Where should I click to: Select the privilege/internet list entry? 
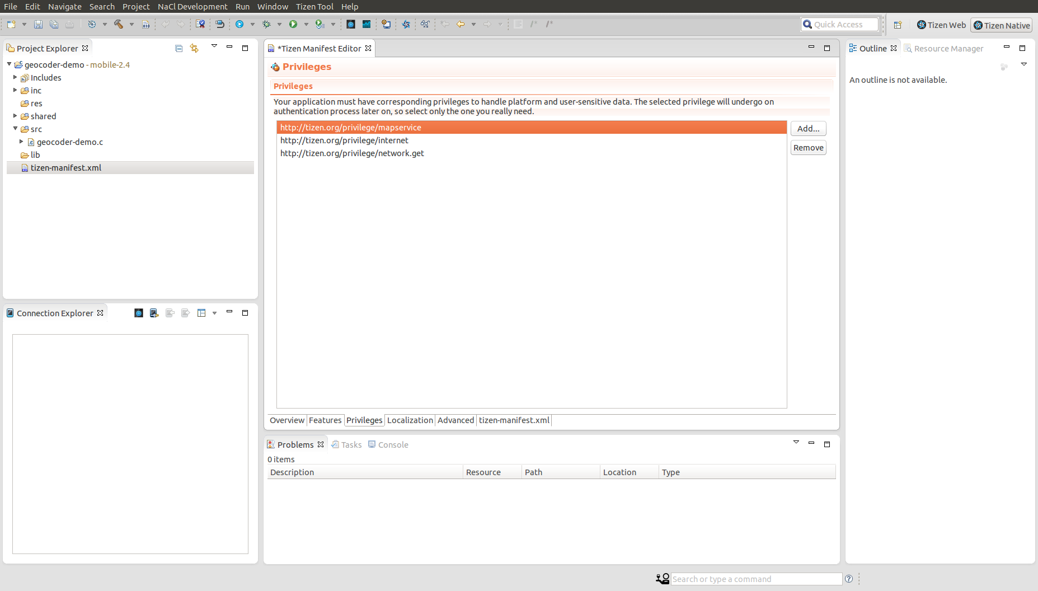pyautogui.click(x=344, y=140)
